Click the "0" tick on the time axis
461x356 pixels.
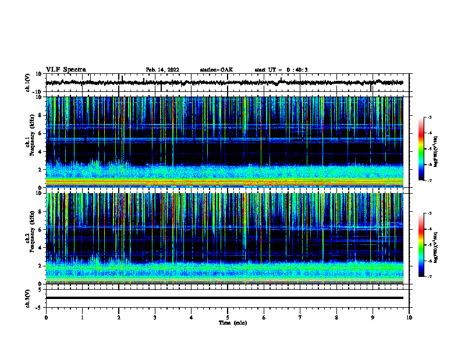point(46,318)
